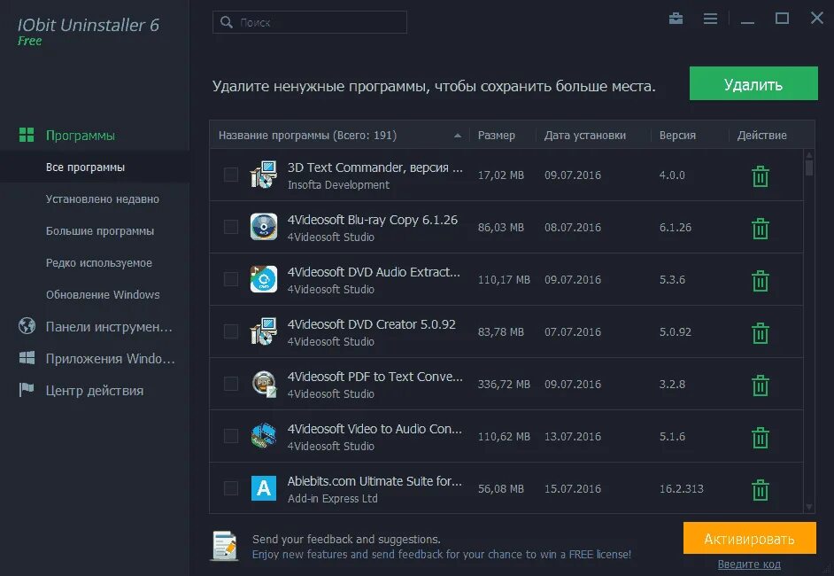Click trash icon for Ablebits.com Ultimate Suite
This screenshot has width=834, height=576.
(760, 490)
